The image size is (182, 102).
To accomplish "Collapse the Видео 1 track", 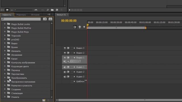I will [75, 58].
